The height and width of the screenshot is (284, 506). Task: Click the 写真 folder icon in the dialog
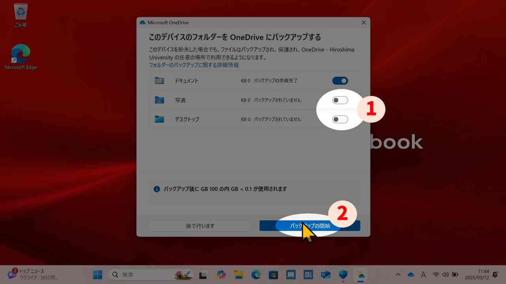point(159,100)
